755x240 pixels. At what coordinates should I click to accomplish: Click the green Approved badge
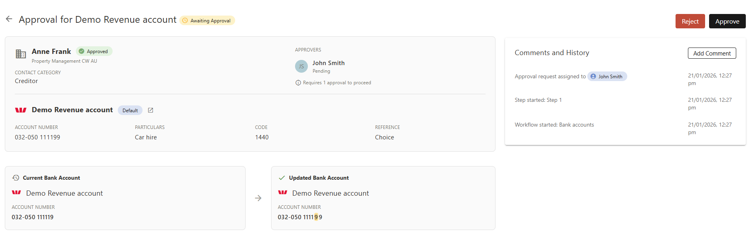(94, 52)
